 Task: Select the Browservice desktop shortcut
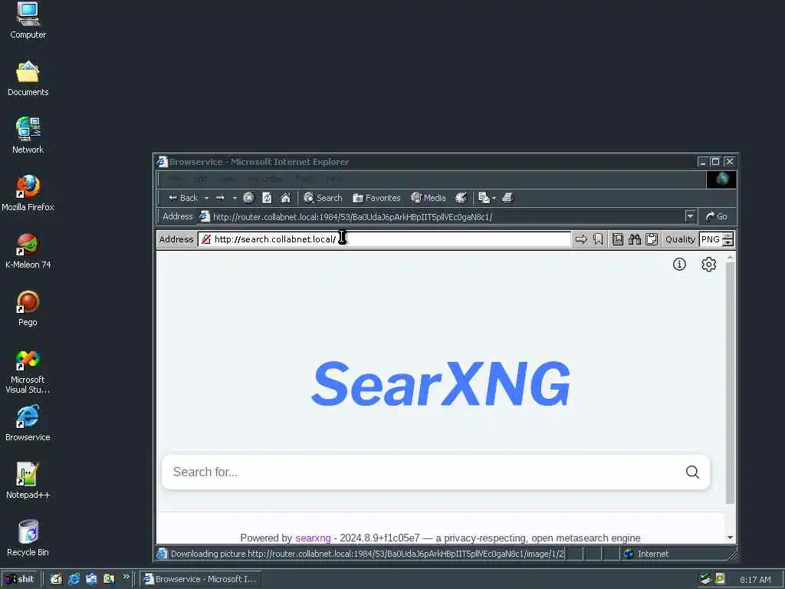28,423
